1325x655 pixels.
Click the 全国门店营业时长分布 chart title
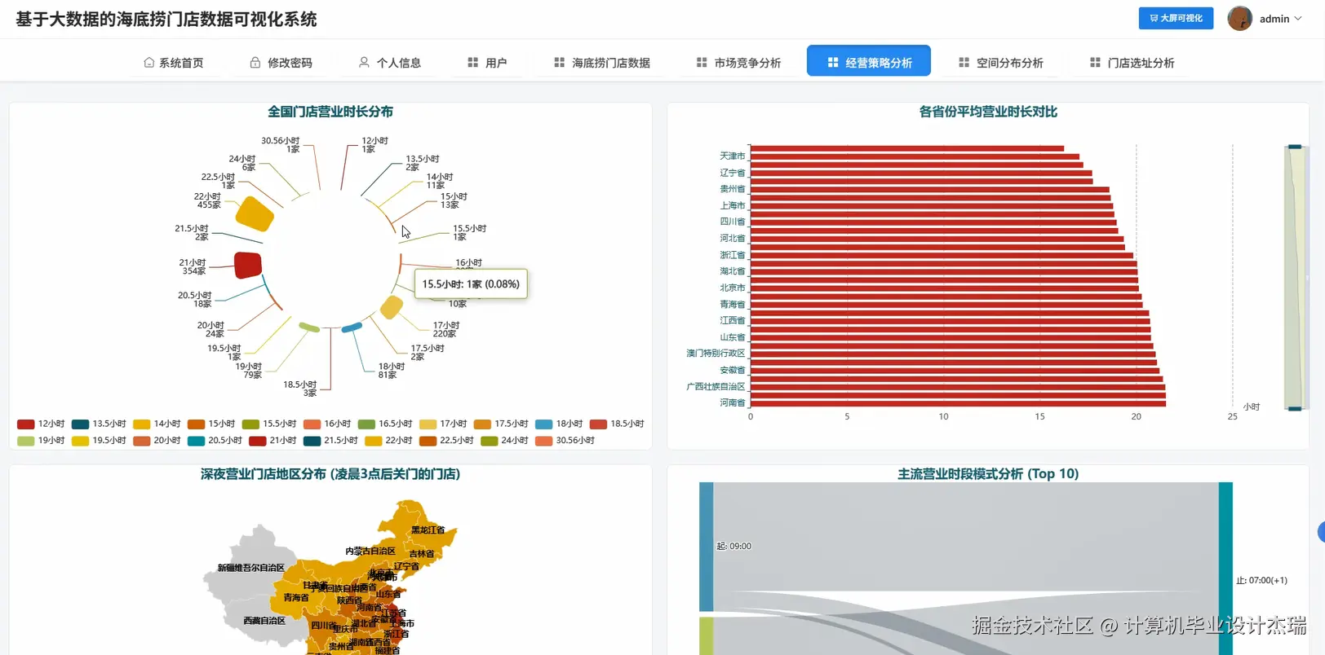click(330, 112)
